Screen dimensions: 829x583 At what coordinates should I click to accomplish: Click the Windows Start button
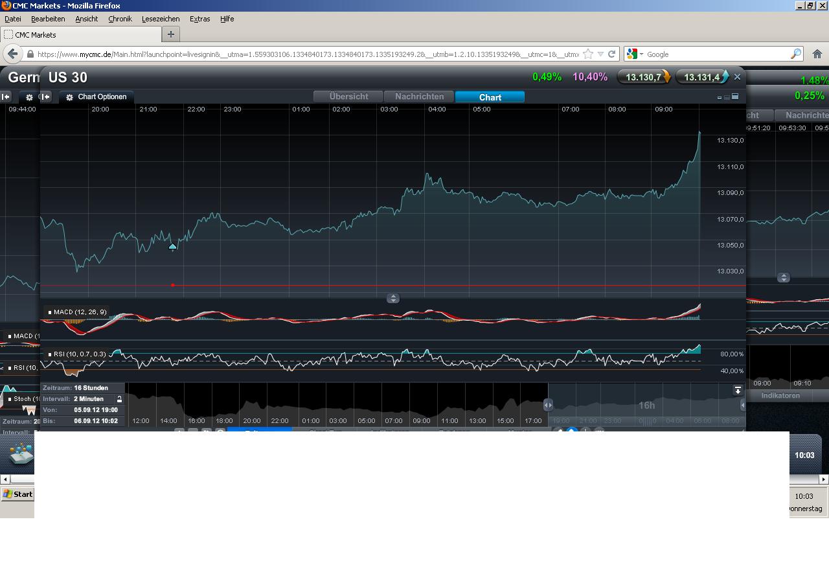17,494
